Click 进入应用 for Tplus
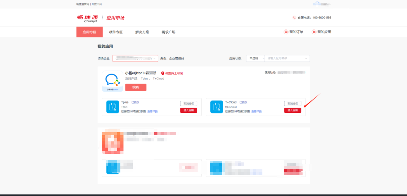The width and height of the screenshot is (407, 196). click(x=189, y=110)
